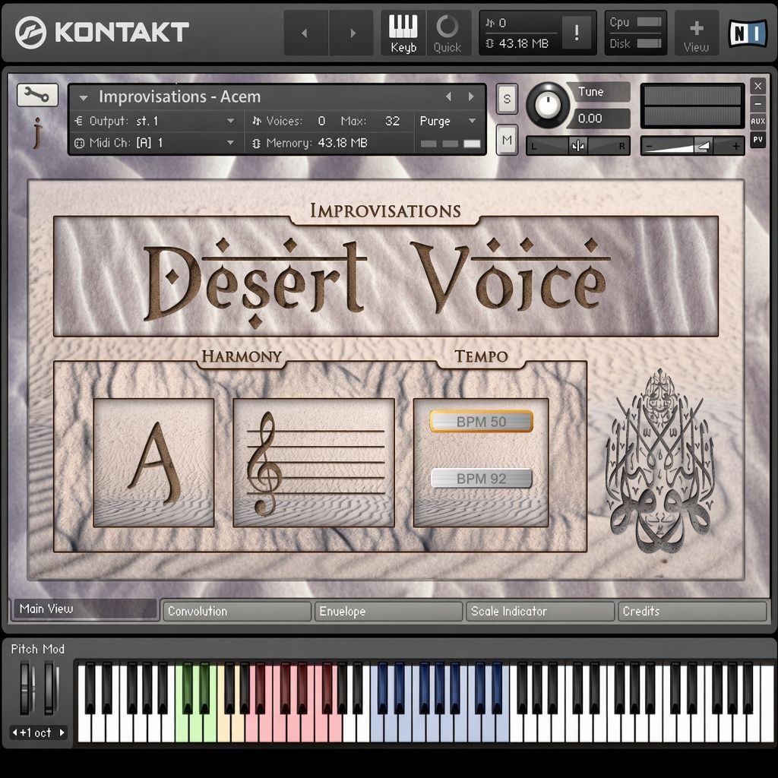Click the Tune value 0.00 field
The image size is (778, 778).
tap(602, 119)
